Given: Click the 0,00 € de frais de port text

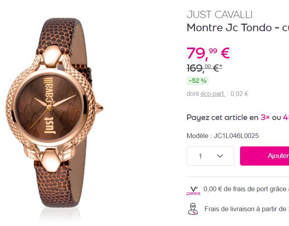Looking at the screenshot, I should click(x=246, y=189).
